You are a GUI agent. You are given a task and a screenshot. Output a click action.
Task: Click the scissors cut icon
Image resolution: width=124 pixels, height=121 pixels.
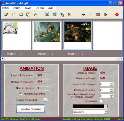click(47, 14)
